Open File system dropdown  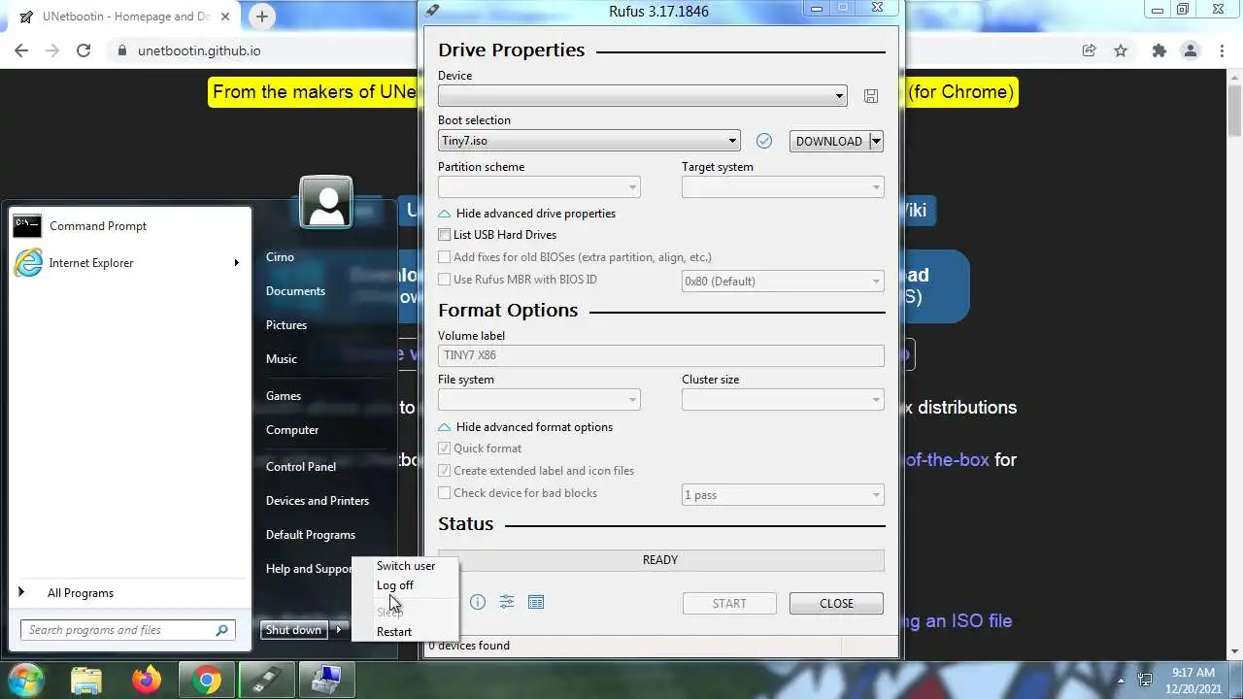[x=539, y=400]
